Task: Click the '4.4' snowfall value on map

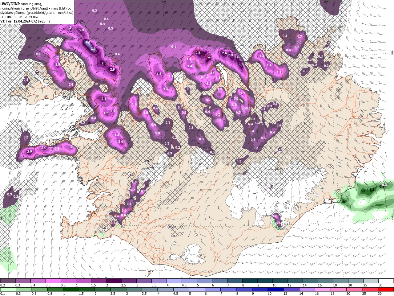Action: pyautogui.click(x=88, y=42)
